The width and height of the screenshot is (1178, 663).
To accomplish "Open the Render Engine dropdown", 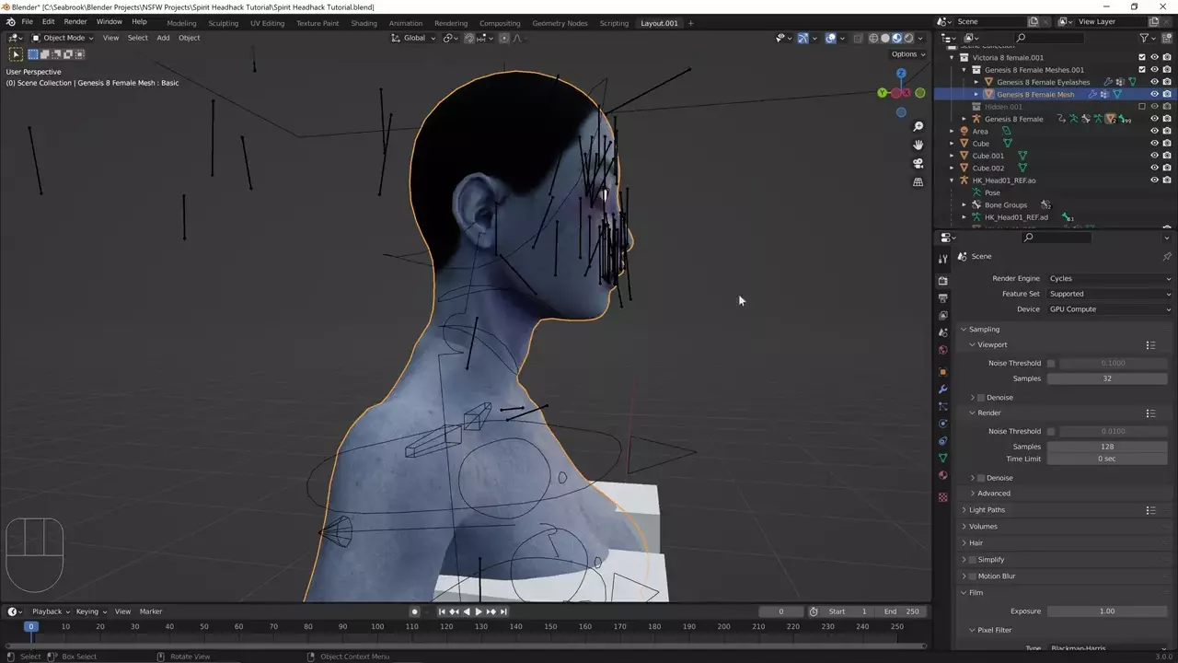I will click(x=1109, y=278).
